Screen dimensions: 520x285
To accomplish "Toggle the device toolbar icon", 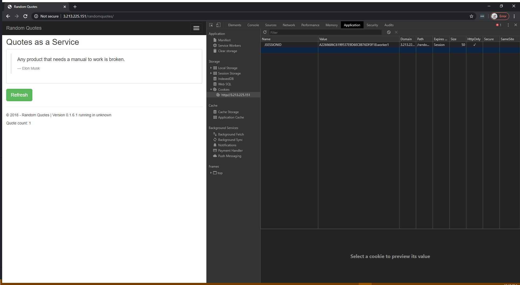I will tap(218, 25).
